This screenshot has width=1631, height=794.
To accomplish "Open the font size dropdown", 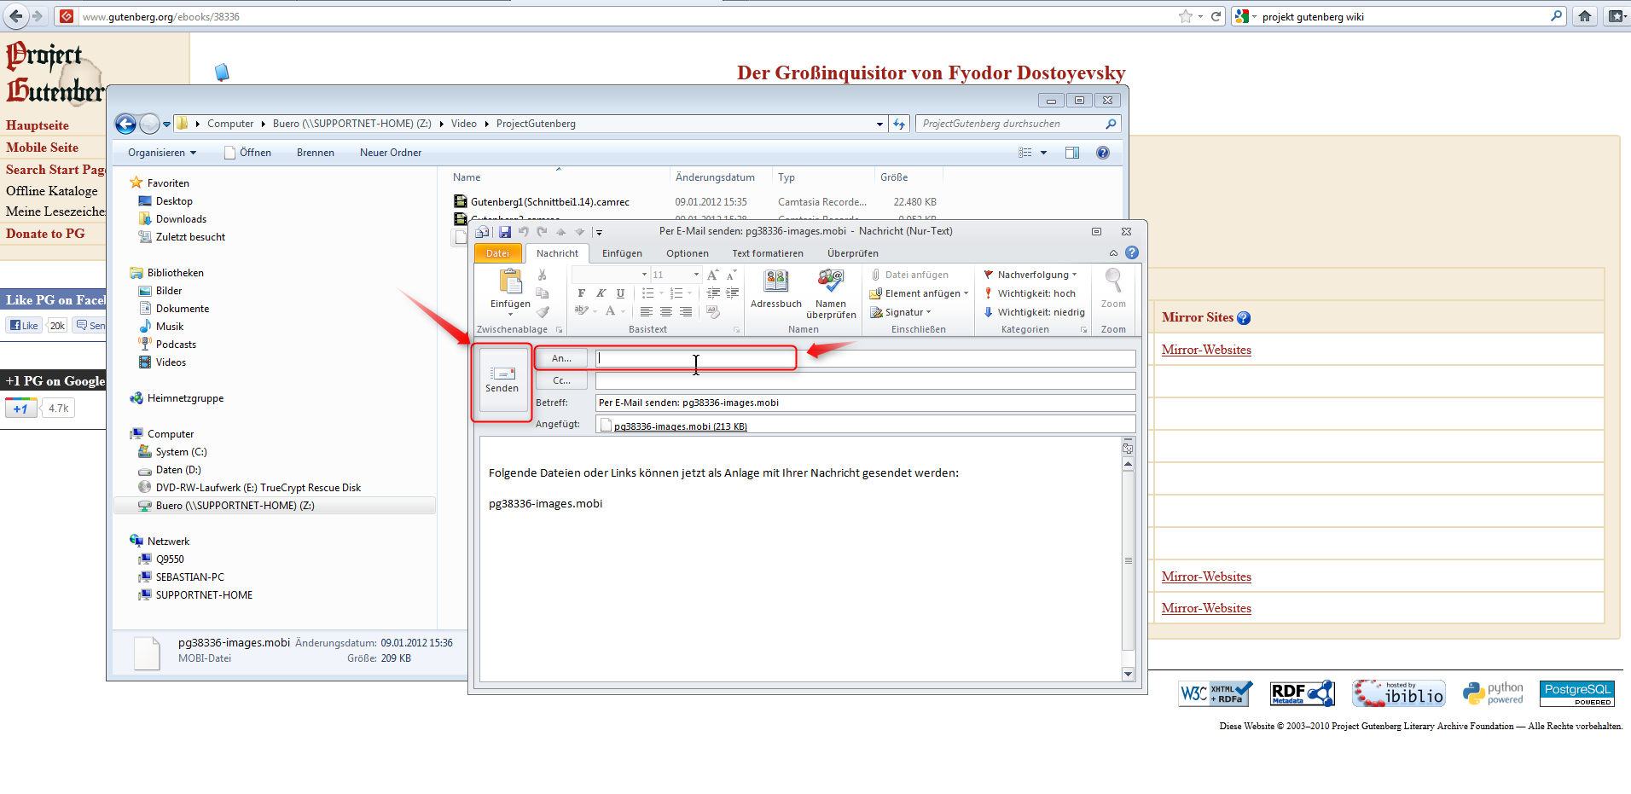I will point(696,275).
